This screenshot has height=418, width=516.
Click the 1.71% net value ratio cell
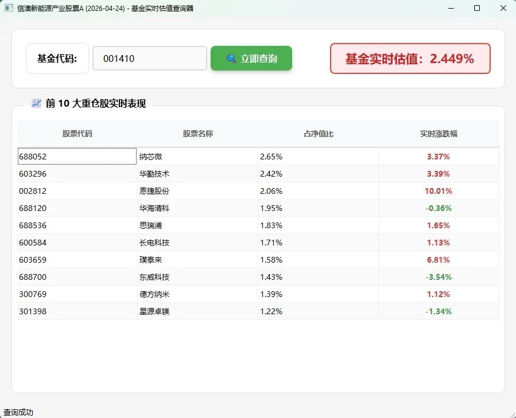tap(318, 243)
